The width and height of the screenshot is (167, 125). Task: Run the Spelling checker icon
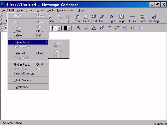click(154, 18)
